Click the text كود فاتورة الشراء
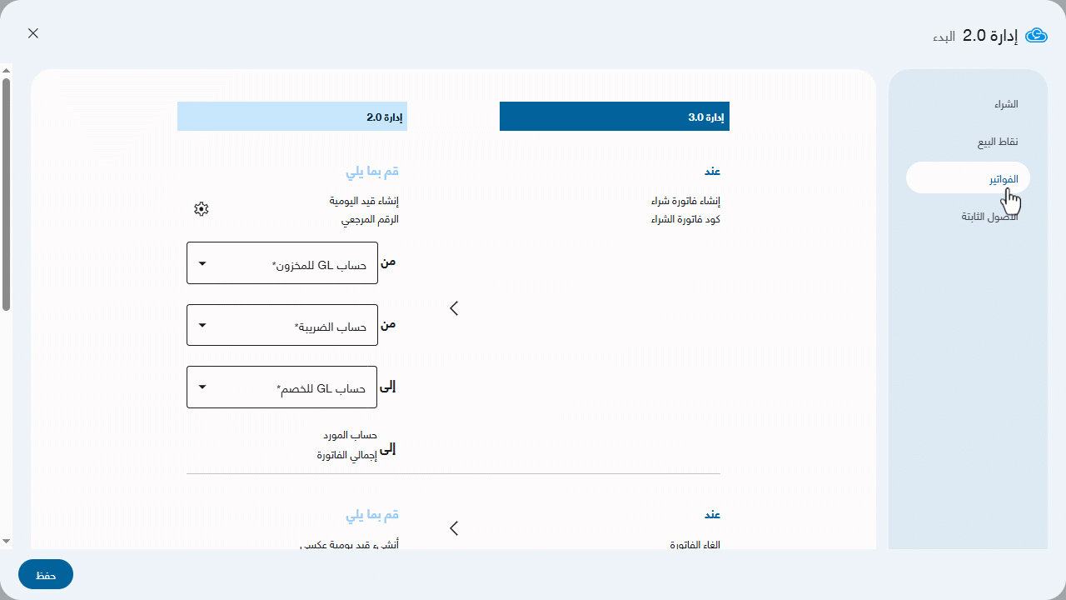Viewport: 1066px width, 600px height. click(685, 220)
